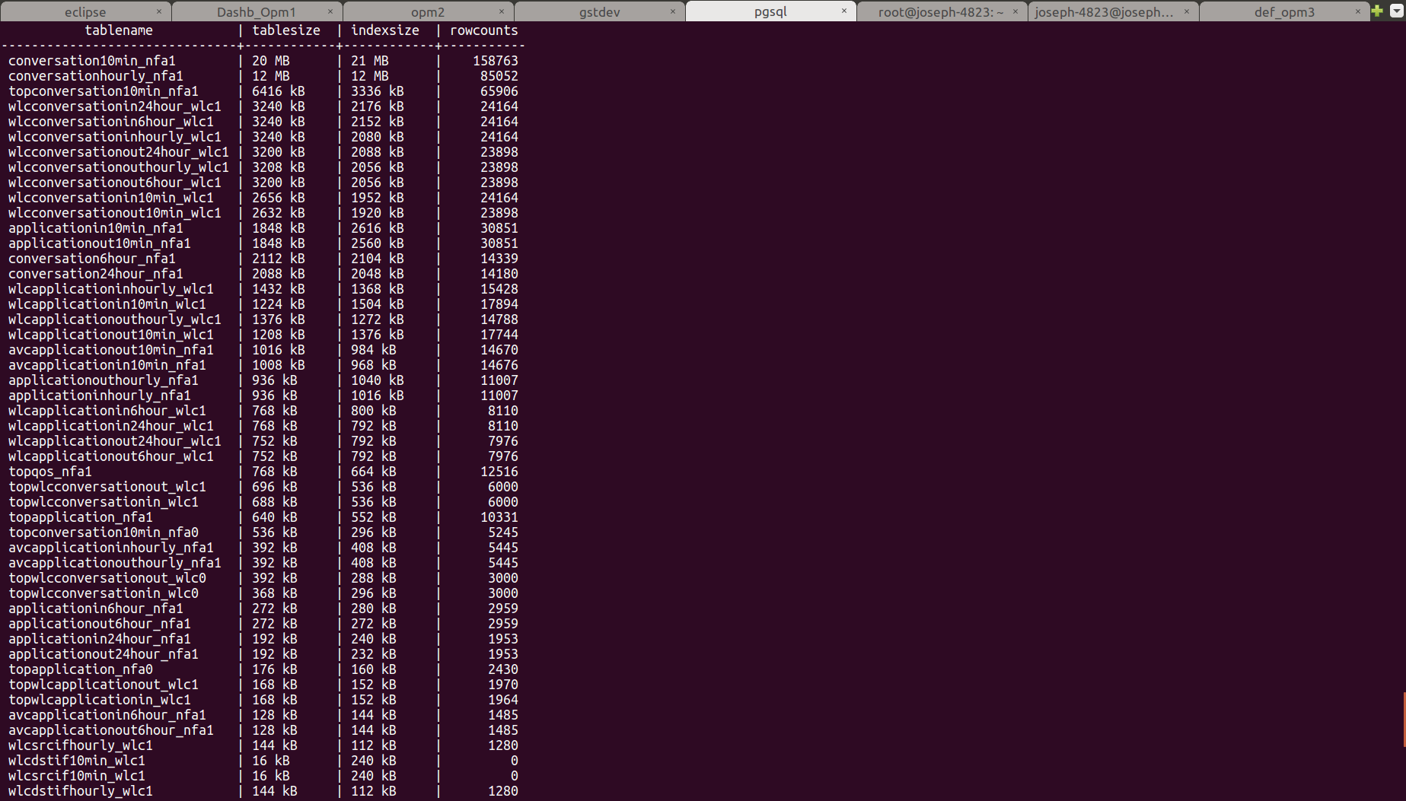Click conversation24hour_nfa1 row name

pos(96,274)
